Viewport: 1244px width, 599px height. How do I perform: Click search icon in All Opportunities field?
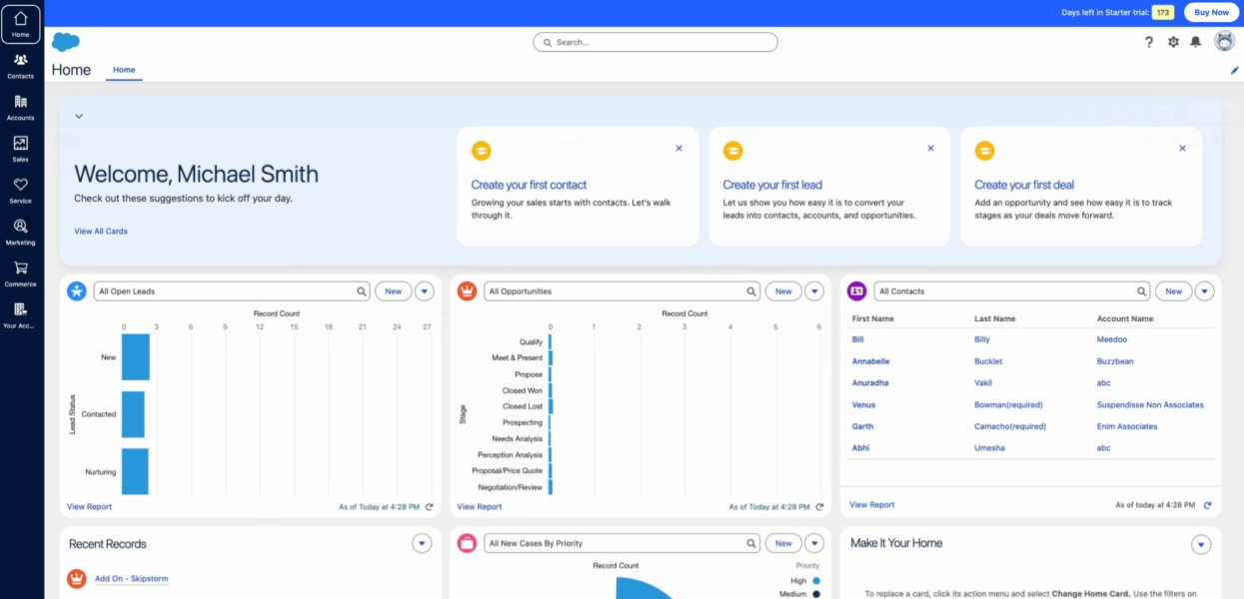pyautogui.click(x=751, y=292)
